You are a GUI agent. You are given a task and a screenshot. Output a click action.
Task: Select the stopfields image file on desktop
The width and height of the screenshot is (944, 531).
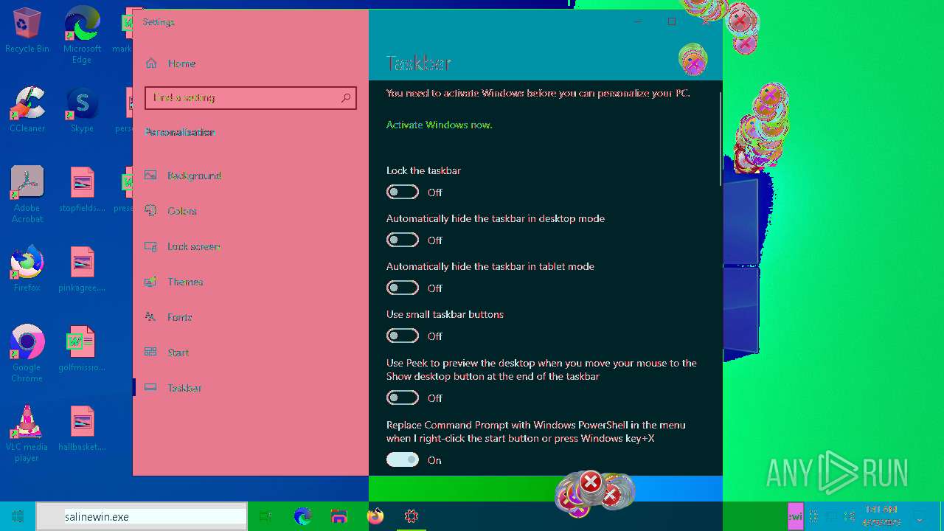point(82,190)
